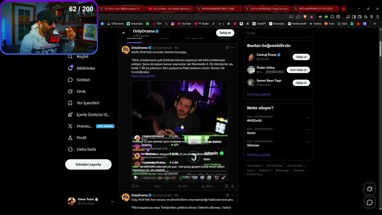Switch to Umur Tezer X browser tab
The height and width of the screenshot is (215, 382).
121,9
